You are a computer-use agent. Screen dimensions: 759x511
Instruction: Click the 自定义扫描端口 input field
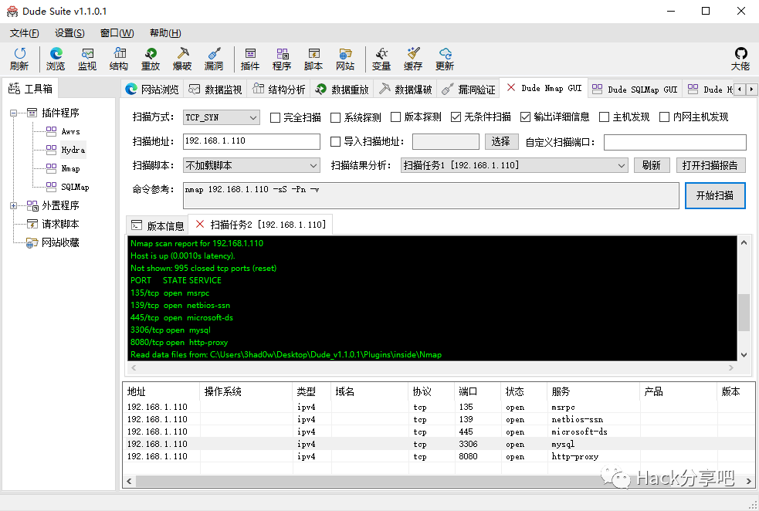pos(675,142)
